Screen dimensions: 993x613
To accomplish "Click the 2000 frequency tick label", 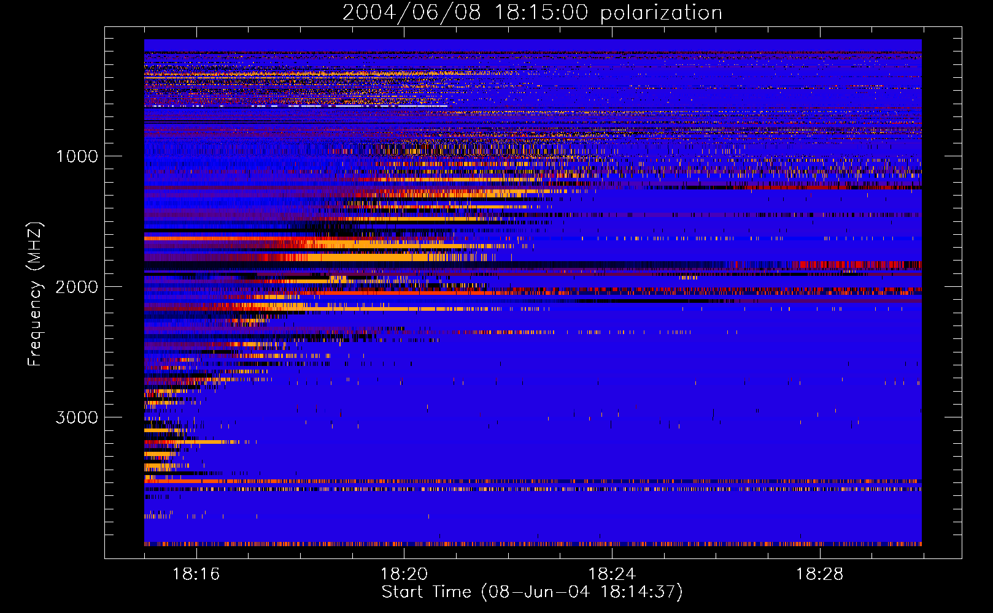I will tap(77, 287).
